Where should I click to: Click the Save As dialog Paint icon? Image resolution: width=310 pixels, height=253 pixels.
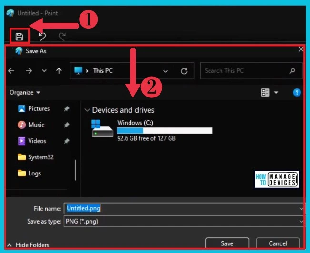[x=19, y=51]
